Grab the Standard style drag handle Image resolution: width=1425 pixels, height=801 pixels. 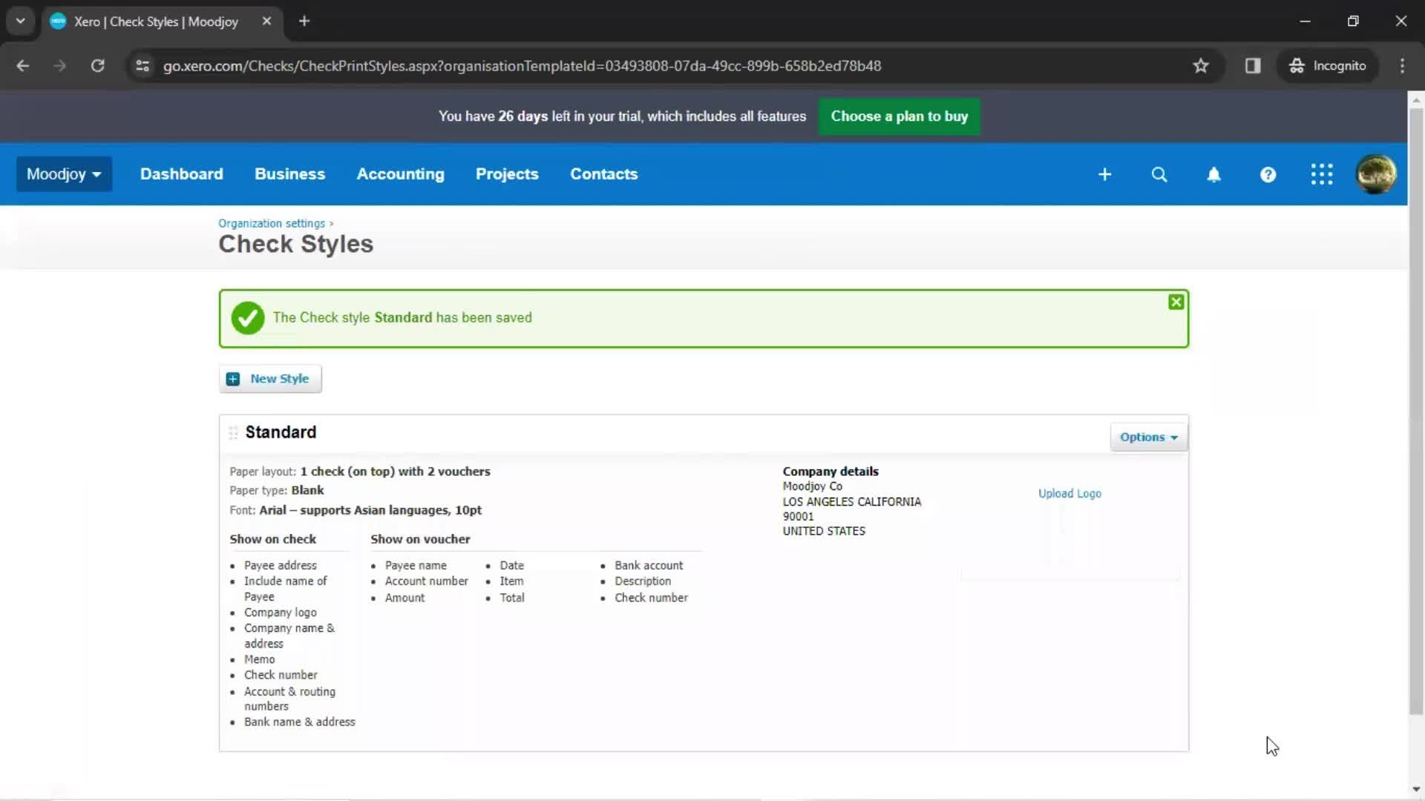point(233,432)
